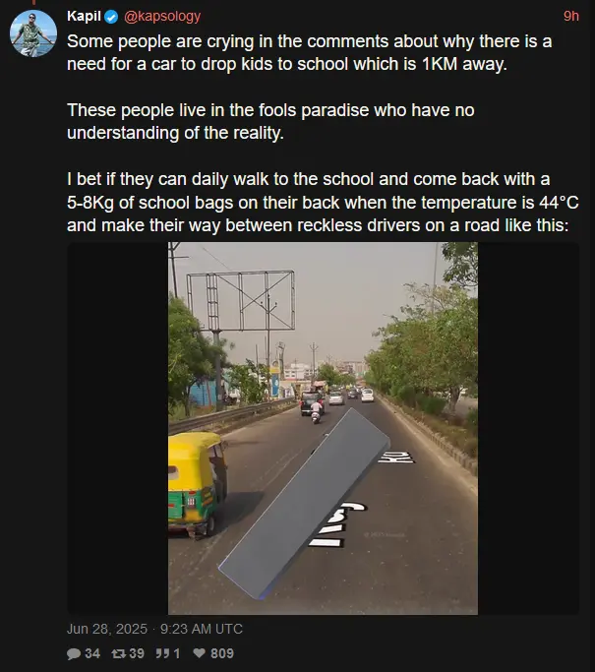Open the 1 quote count
The height and width of the screenshot is (672, 595).
pos(177,653)
